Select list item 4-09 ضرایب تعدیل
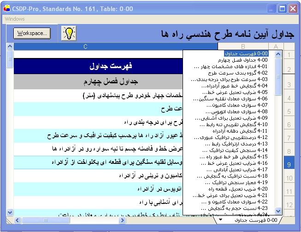The height and width of the screenshot is (232, 301). (231, 118)
